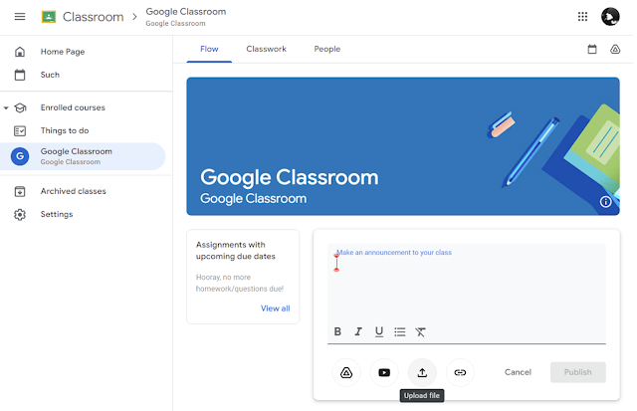Click 'Hooray, no more homework/questions due!' text
This screenshot has width=637, height=411.
click(240, 283)
